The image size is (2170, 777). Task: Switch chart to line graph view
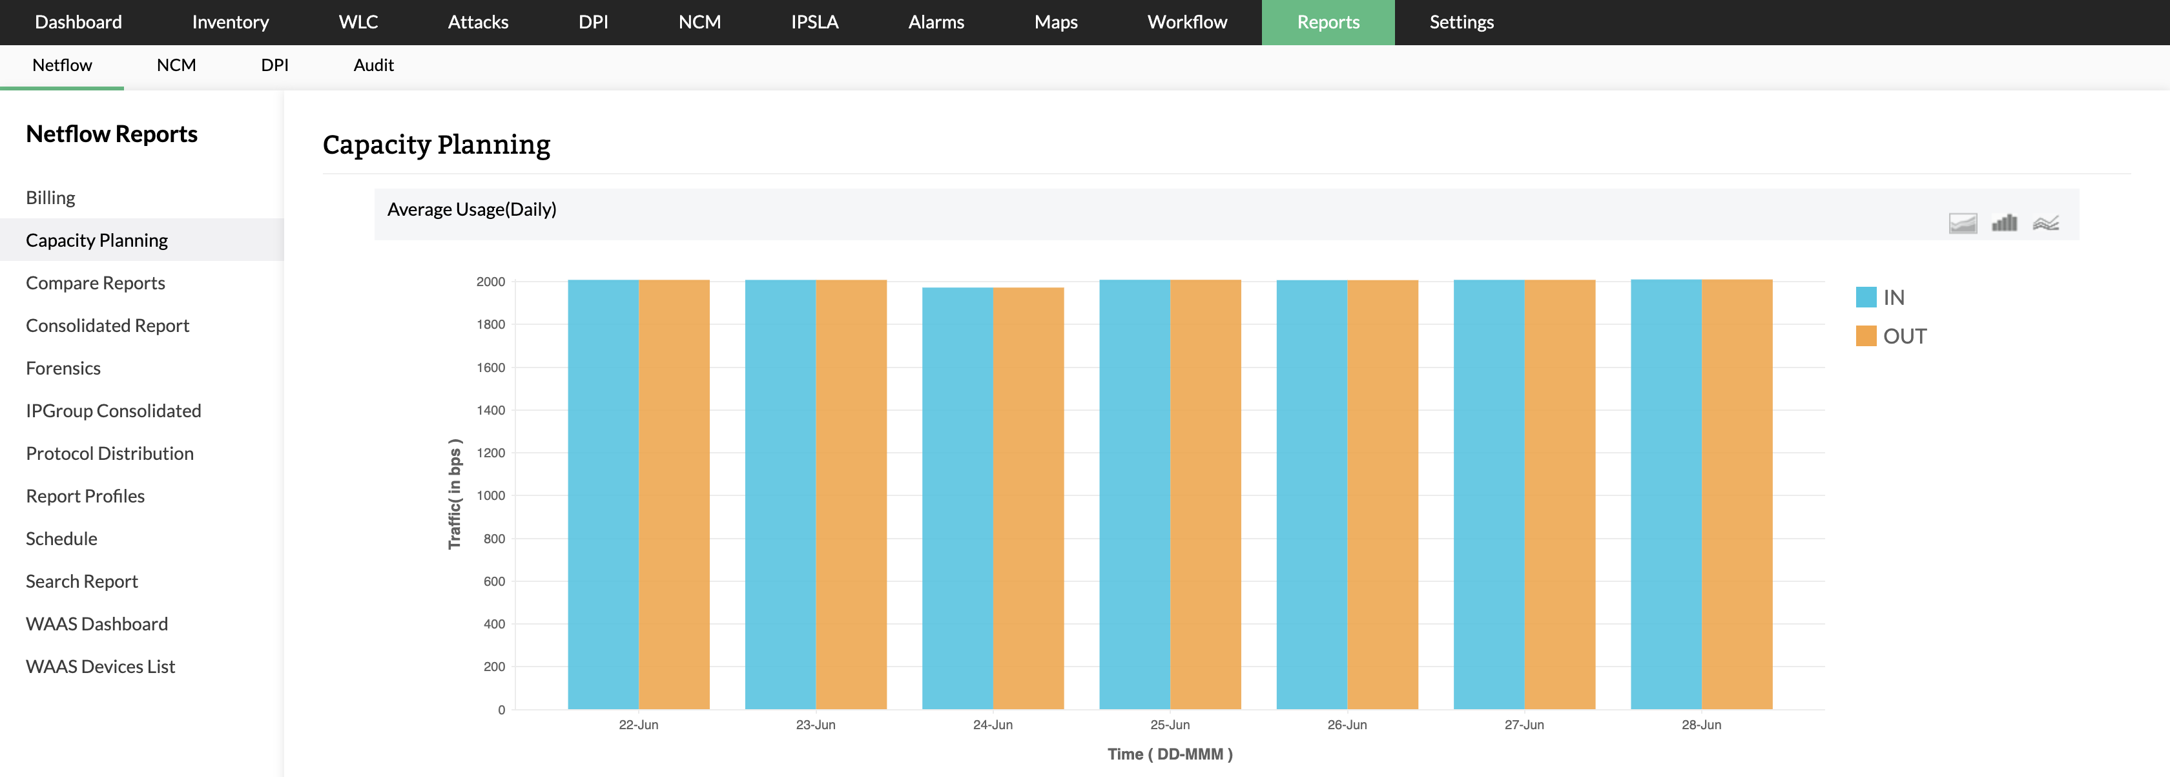click(2045, 223)
